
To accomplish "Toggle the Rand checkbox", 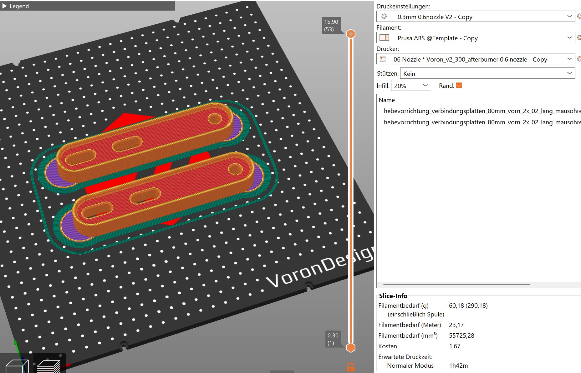I will coord(459,86).
